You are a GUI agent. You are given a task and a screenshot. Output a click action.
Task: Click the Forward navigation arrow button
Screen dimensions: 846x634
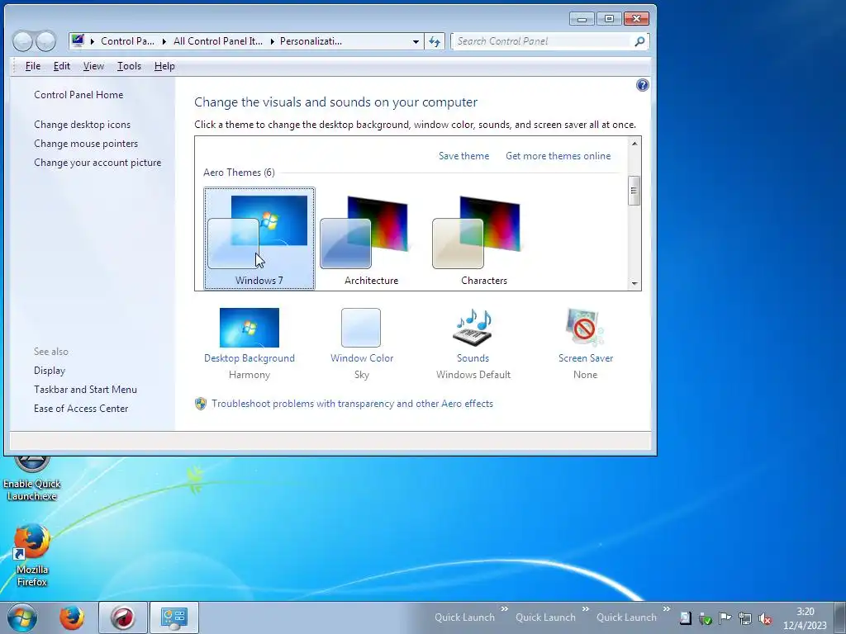[x=46, y=41]
